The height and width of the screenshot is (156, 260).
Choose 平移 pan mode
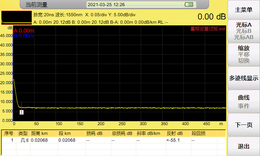pyautogui.click(x=244, y=54)
